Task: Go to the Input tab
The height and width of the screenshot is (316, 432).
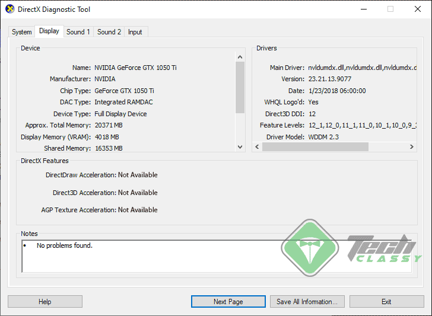Action: pyautogui.click(x=135, y=32)
